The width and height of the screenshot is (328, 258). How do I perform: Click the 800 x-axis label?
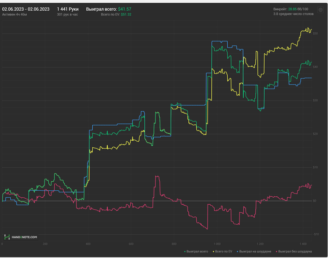point(174,244)
